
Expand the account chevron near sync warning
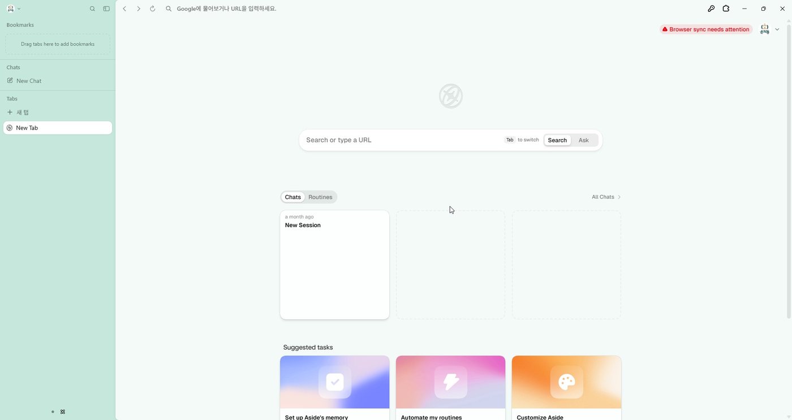coord(777,29)
